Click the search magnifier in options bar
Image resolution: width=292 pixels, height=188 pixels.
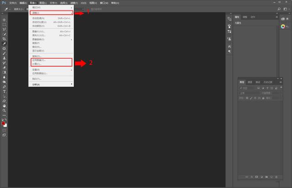tap(279, 9)
